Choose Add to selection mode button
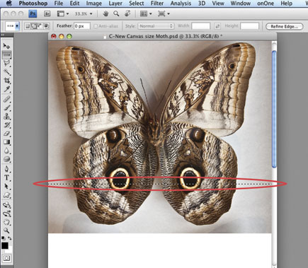 point(34,26)
